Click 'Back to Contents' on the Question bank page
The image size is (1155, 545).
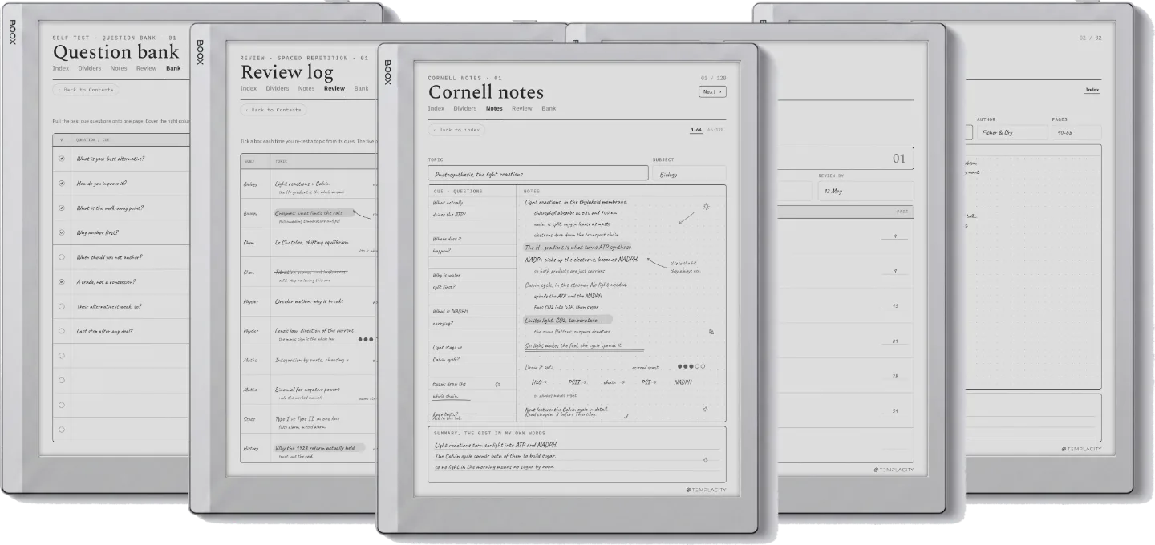click(86, 90)
